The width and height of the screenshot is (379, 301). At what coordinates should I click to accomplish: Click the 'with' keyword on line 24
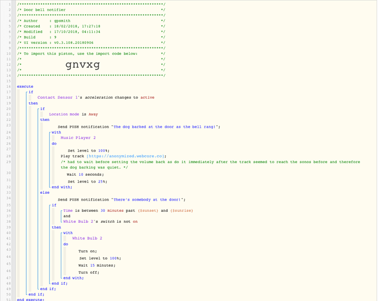(x=57, y=132)
